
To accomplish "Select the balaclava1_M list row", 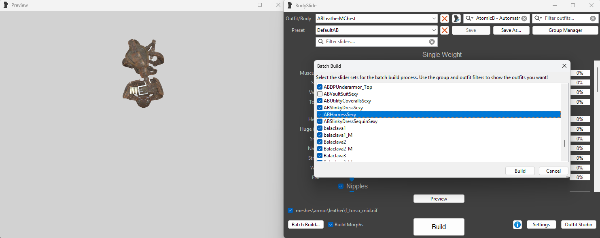I will [x=439, y=135].
